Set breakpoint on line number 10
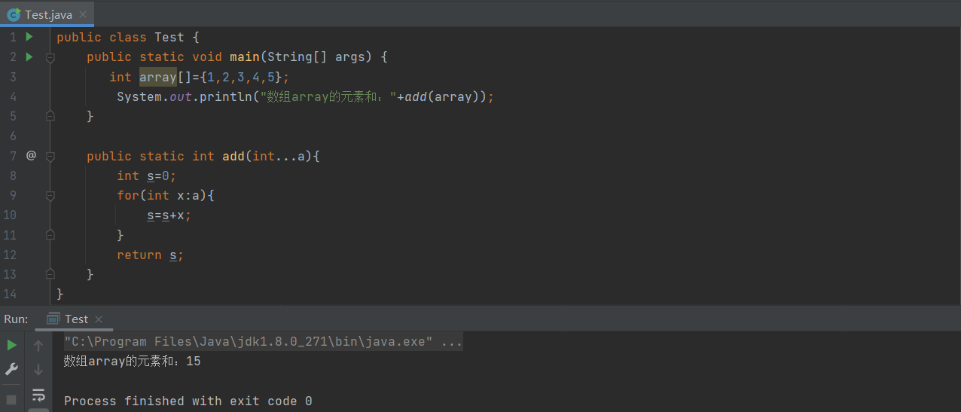Viewport: 961px width, 412px height. point(10,215)
